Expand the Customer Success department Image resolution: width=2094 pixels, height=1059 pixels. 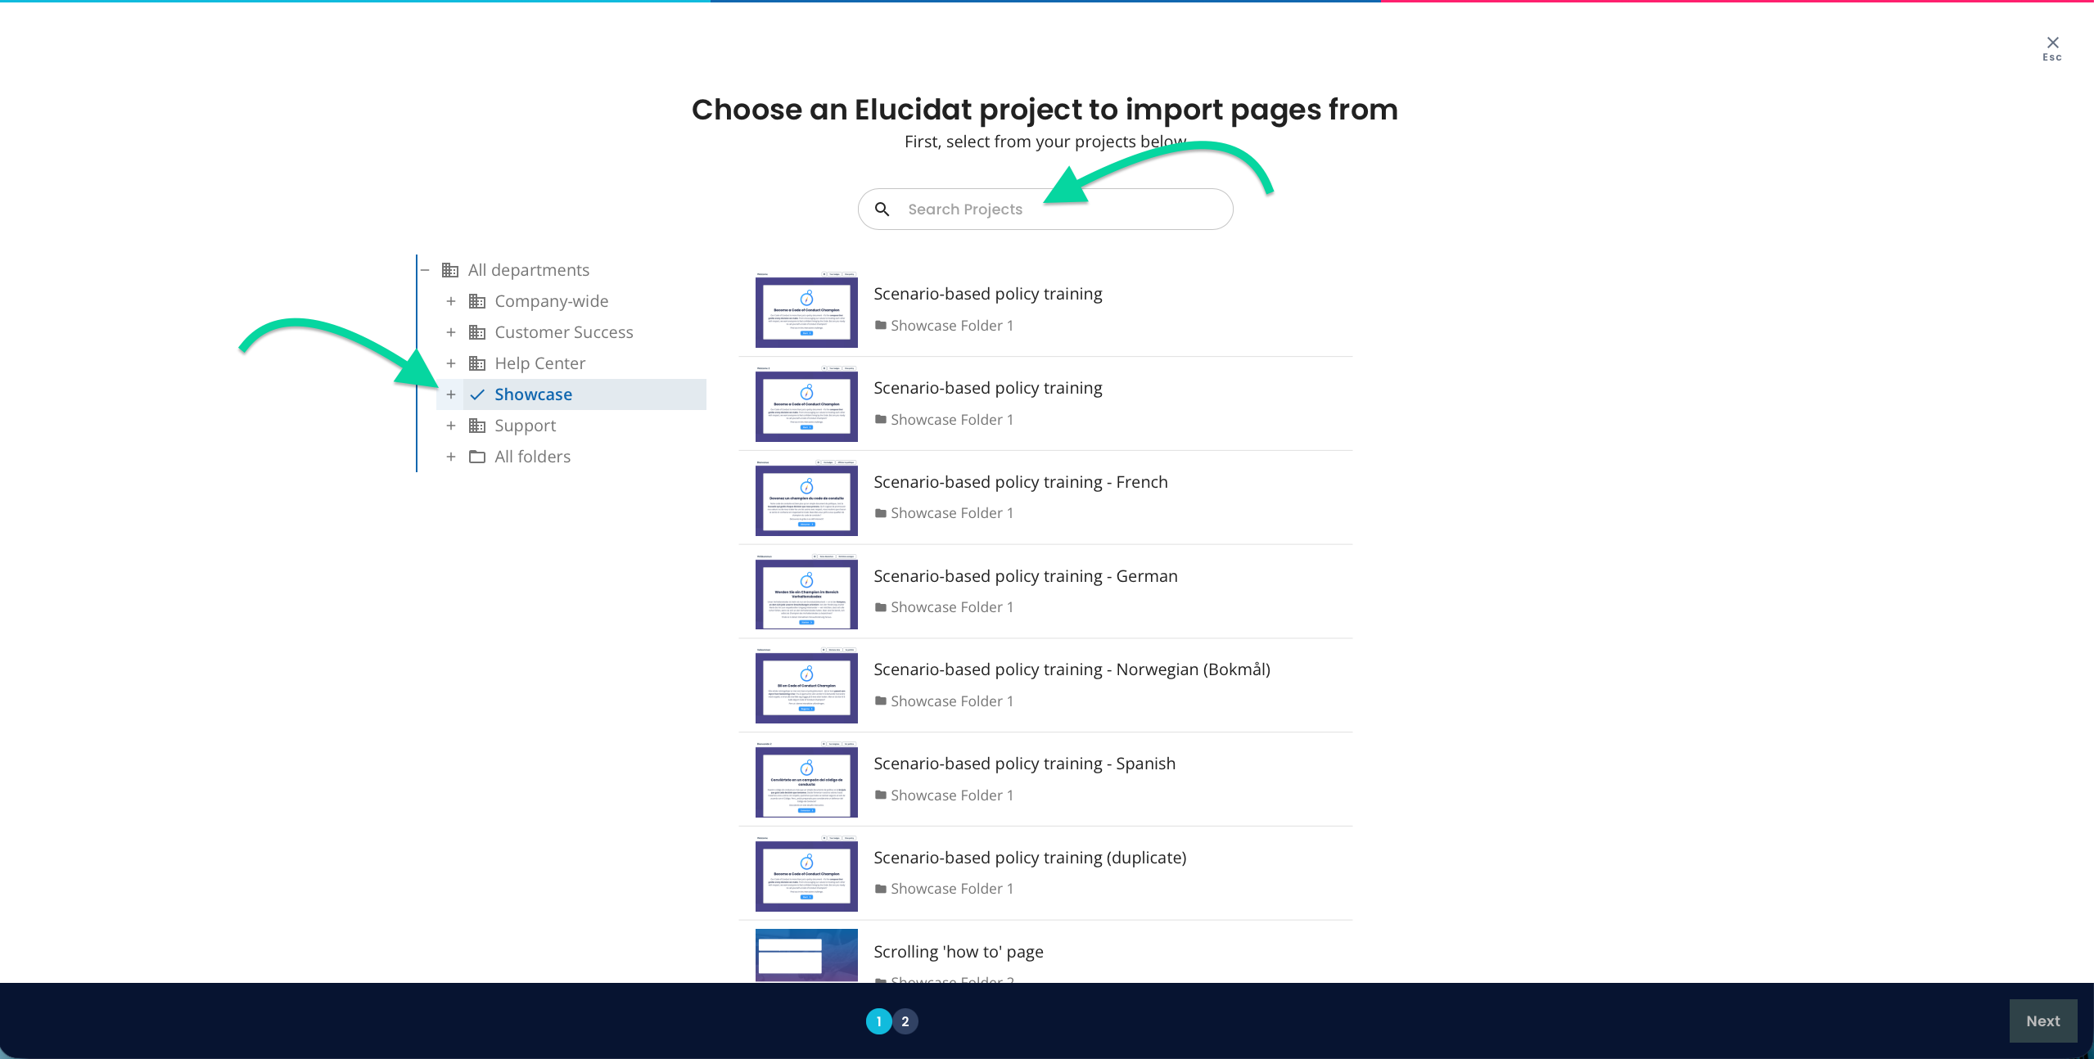(451, 332)
